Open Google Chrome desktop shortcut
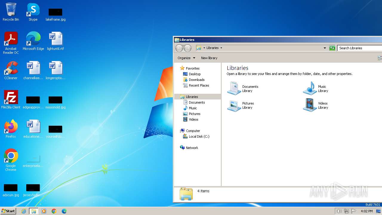 tap(11, 160)
